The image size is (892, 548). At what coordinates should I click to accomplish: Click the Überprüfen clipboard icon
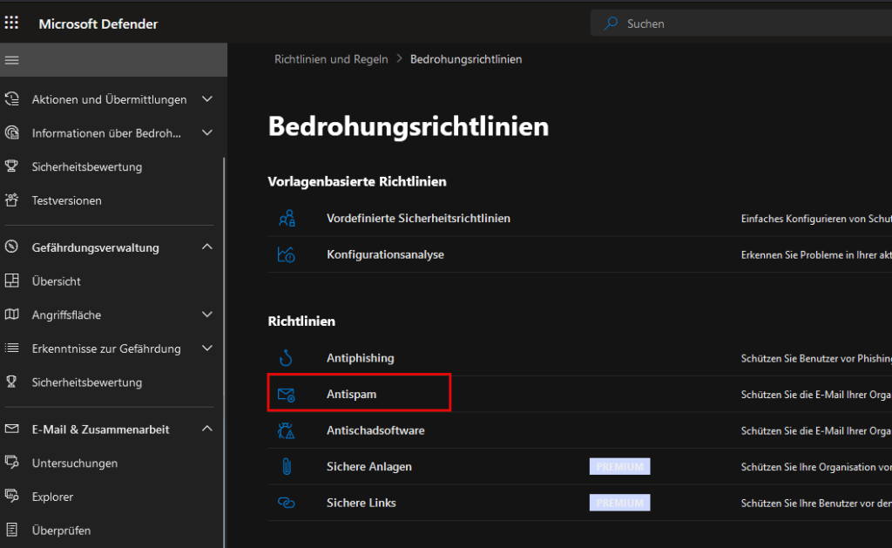click(x=11, y=529)
